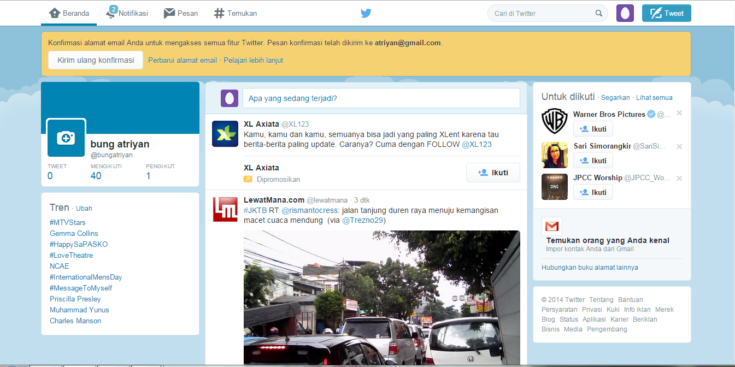This screenshot has width=735, height=367.
Task: Open the #MTVStars trend
Action: [x=68, y=222]
